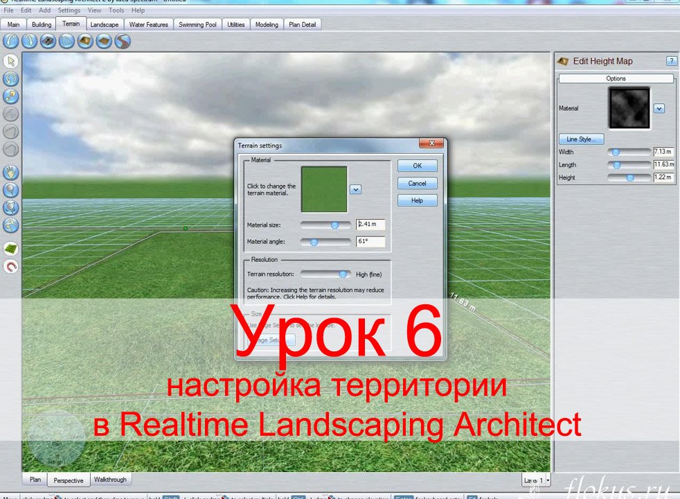Switch to the Utilities tab

coord(236,25)
